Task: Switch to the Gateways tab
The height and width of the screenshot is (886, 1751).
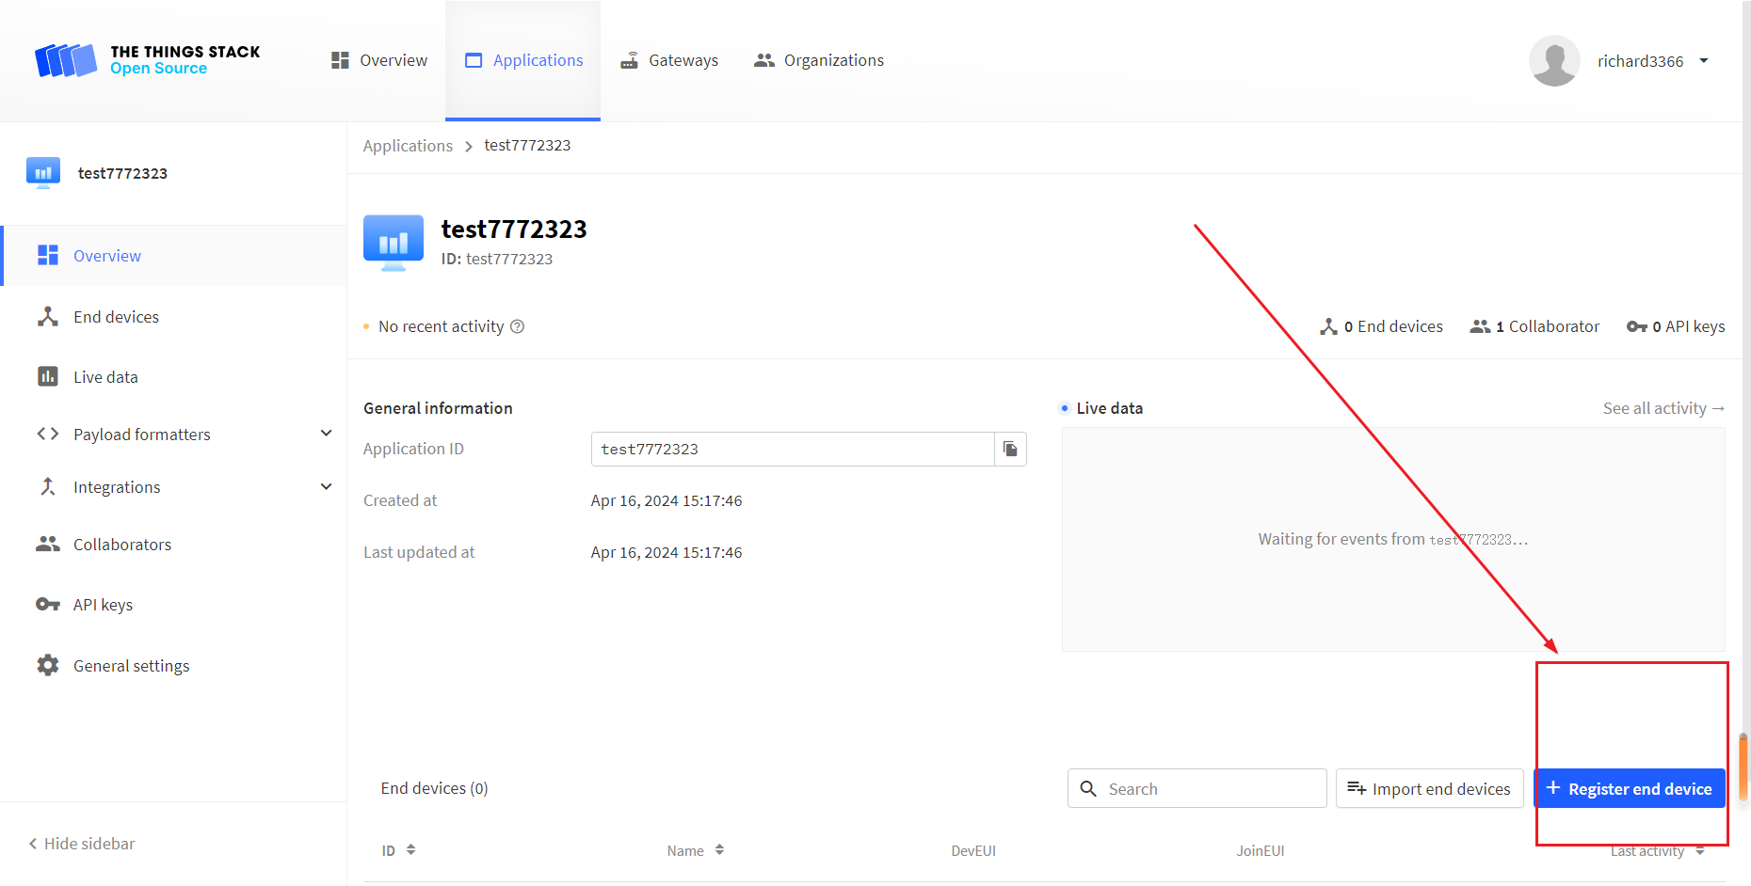Action: coord(669,60)
